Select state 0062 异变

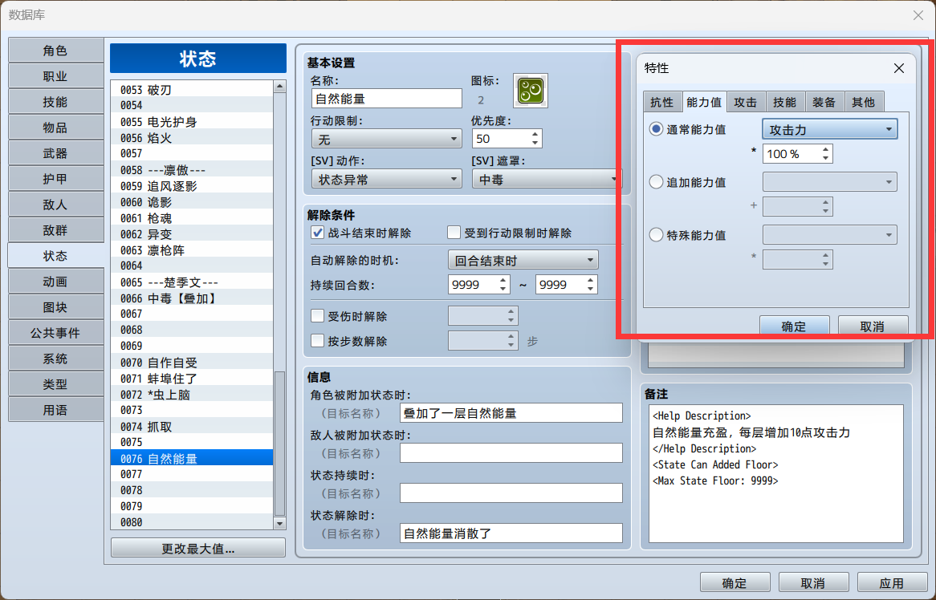point(192,234)
